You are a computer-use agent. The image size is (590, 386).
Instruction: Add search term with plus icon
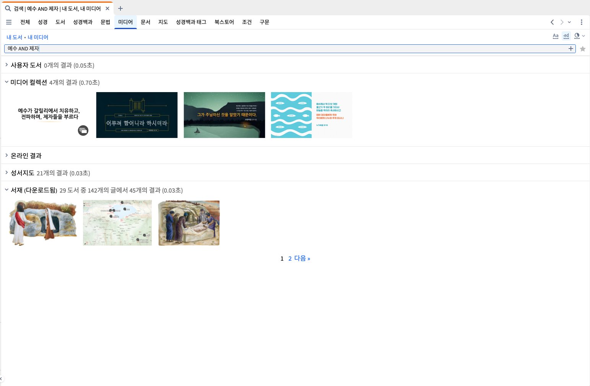click(x=571, y=49)
